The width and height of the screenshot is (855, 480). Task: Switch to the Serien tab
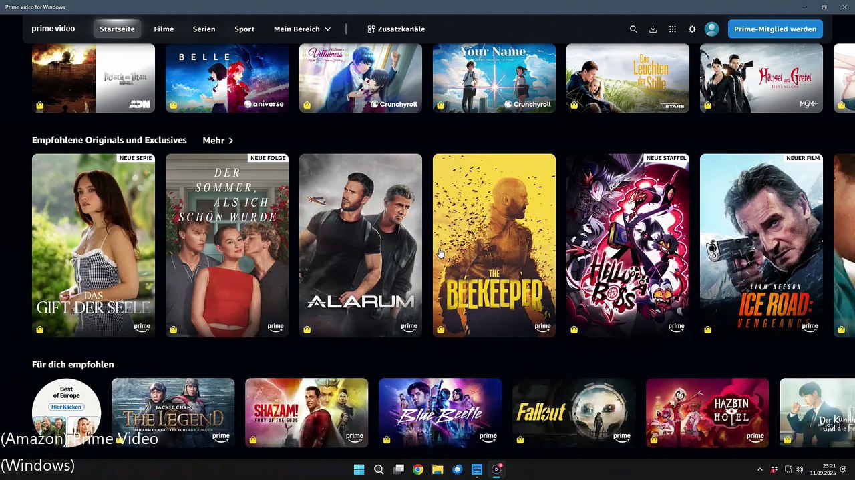[x=204, y=29]
